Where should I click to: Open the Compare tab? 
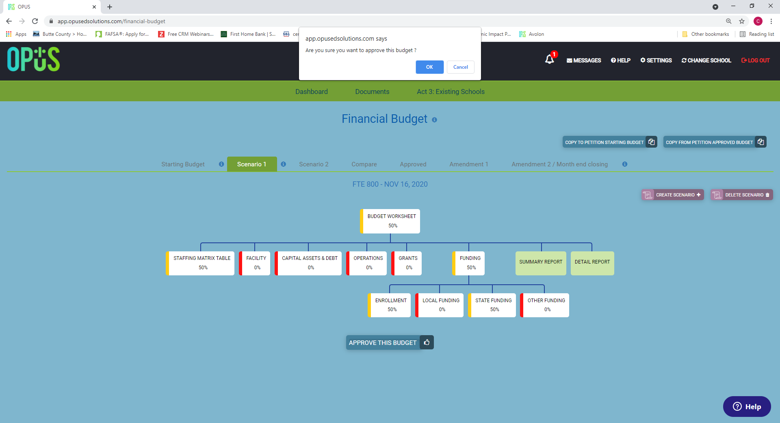pos(364,164)
